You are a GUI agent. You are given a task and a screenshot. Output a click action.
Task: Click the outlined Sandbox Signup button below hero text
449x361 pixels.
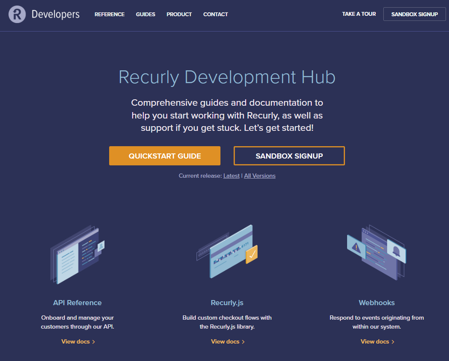pyautogui.click(x=289, y=156)
